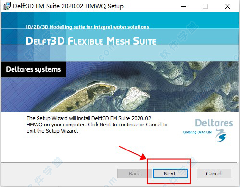Click the Next button to continue setup
Image resolution: width=240 pixels, height=187 pixels.
pyautogui.click(x=170, y=174)
